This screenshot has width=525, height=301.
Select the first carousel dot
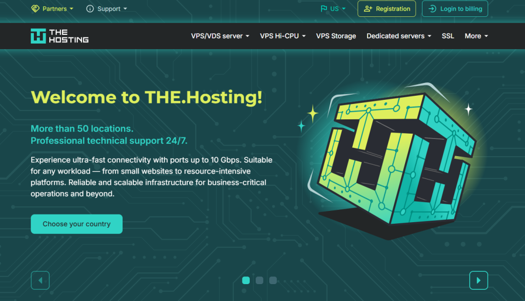[246, 280]
